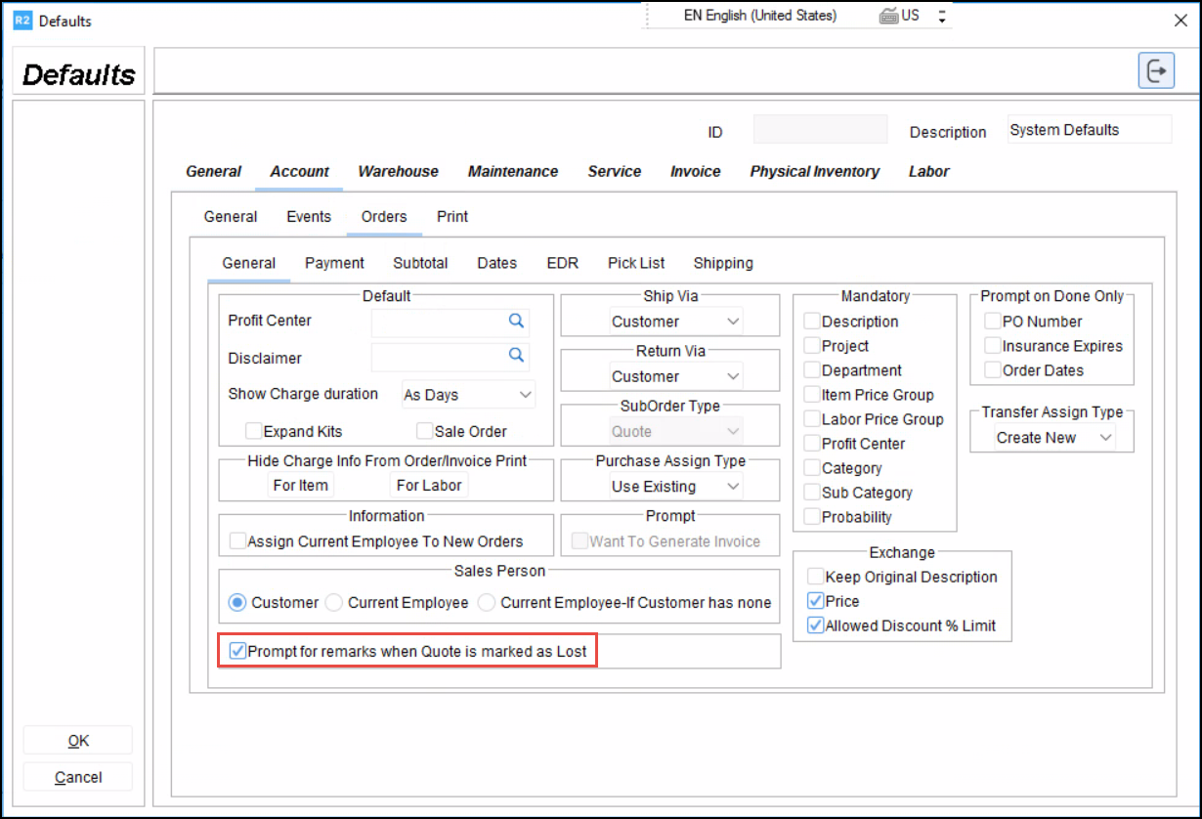
Task: Open the Ship Via dropdown
Action: coord(674,322)
